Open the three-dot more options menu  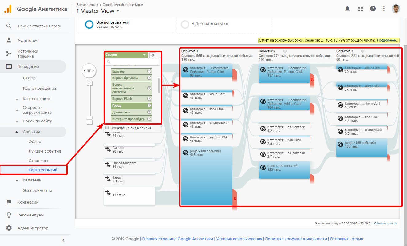coord(384,9)
